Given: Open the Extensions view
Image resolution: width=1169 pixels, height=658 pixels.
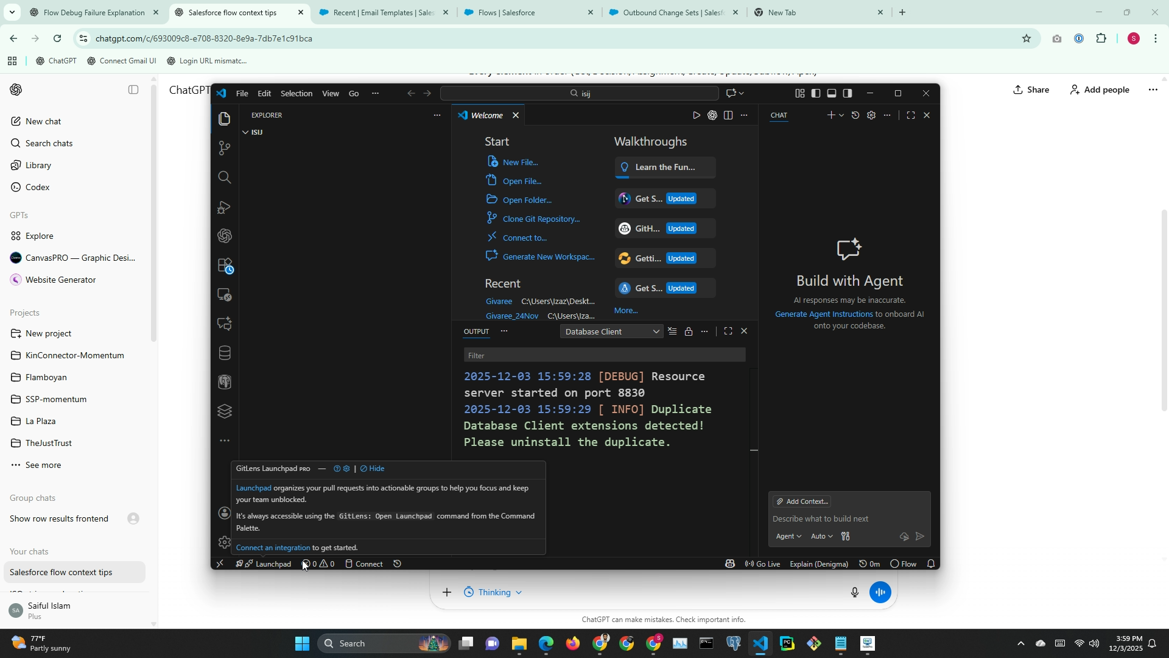Looking at the screenshot, I should [x=225, y=266].
